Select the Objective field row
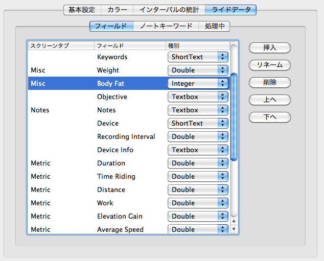The image size is (324, 261). point(129,97)
